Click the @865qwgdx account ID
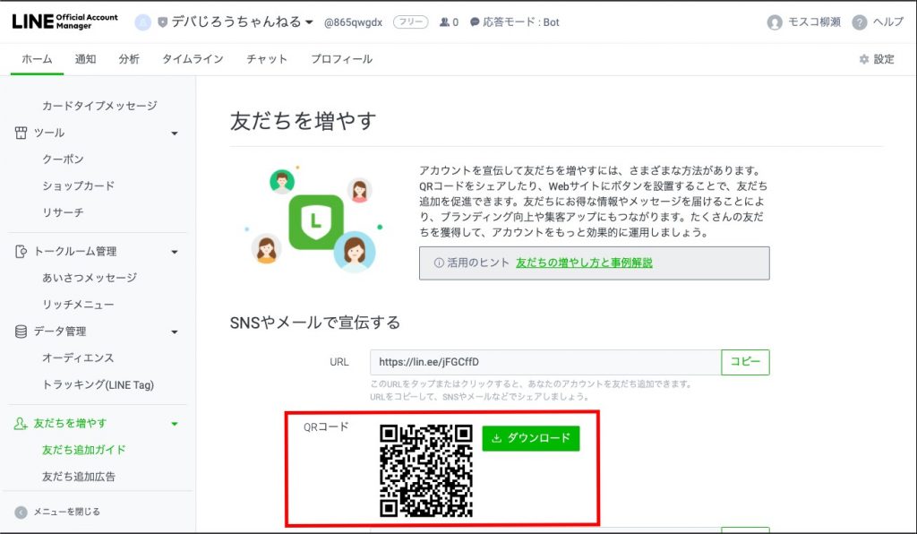917x534 pixels. (x=353, y=22)
